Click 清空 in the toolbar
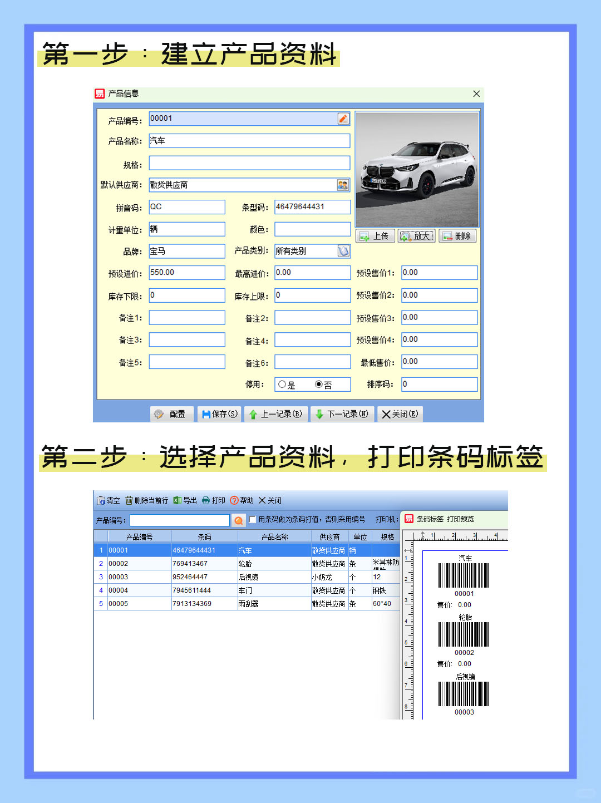 [x=109, y=500]
